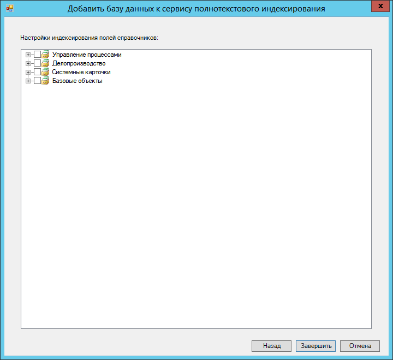
Task: Expand the Системные карточки tree node
Action: (28, 72)
